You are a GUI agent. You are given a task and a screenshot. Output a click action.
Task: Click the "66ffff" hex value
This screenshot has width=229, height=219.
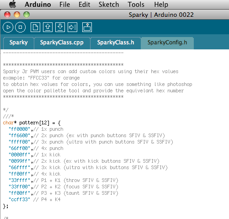click(19, 167)
